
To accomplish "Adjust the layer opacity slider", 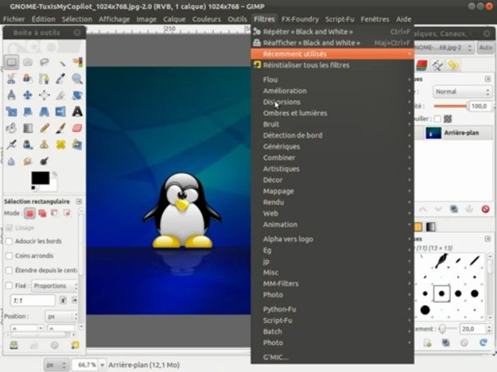I will pyautogui.click(x=451, y=106).
